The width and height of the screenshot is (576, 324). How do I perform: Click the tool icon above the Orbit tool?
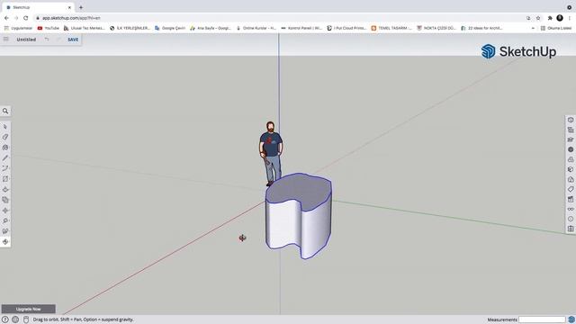pos(5,231)
